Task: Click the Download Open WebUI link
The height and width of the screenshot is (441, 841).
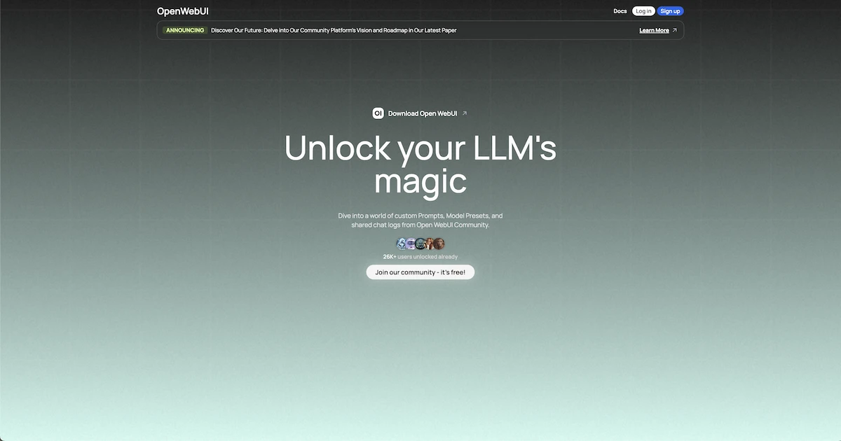Action: point(423,113)
